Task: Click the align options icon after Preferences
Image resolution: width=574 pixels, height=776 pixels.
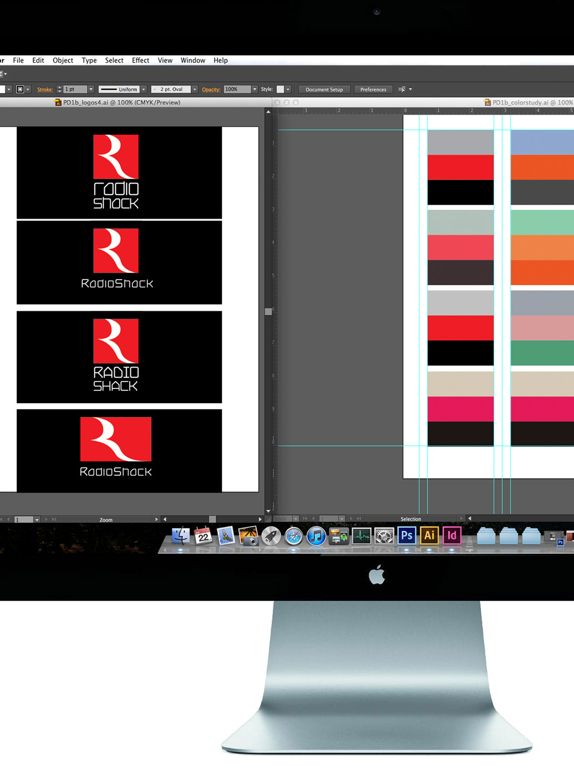Action: [402, 89]
